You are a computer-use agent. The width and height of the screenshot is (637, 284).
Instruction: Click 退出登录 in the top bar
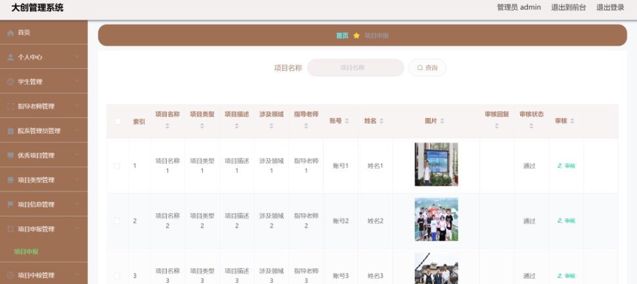click(x=610, y=7)
